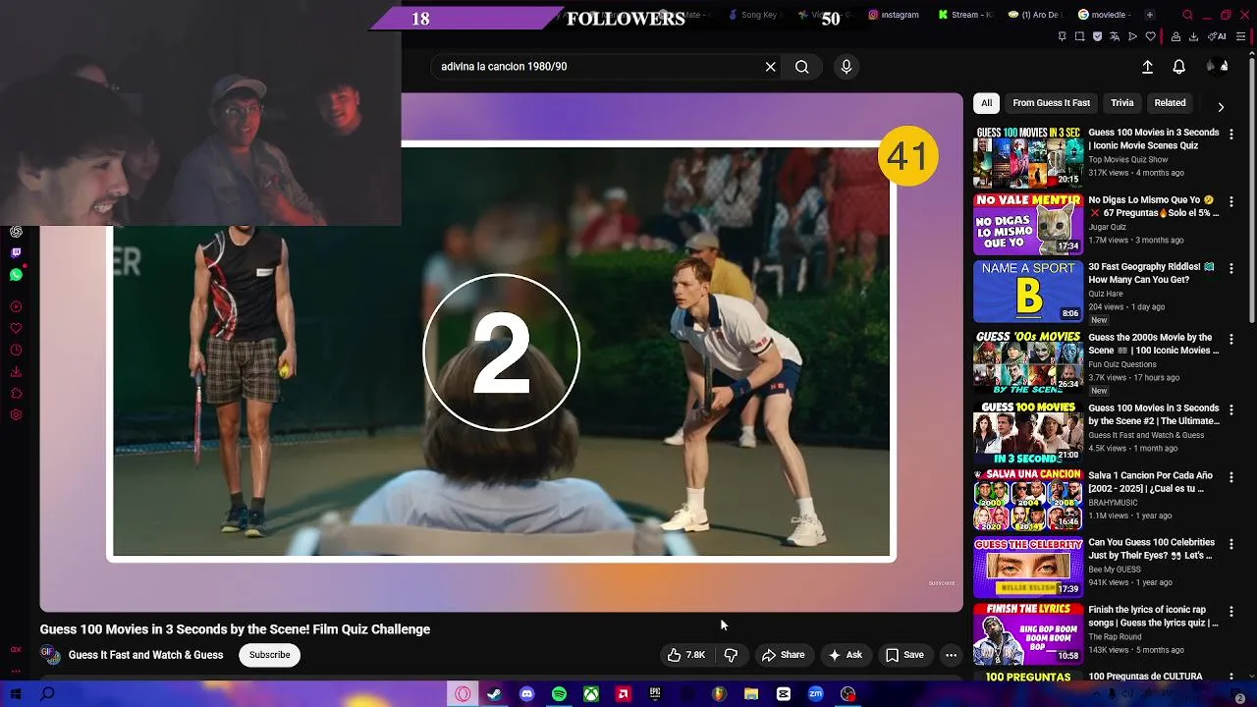The height and width of the screenshot is (707, 1257).
Task: Open ChatGPT in the Opera sidebar
Action: pos(16,233)
